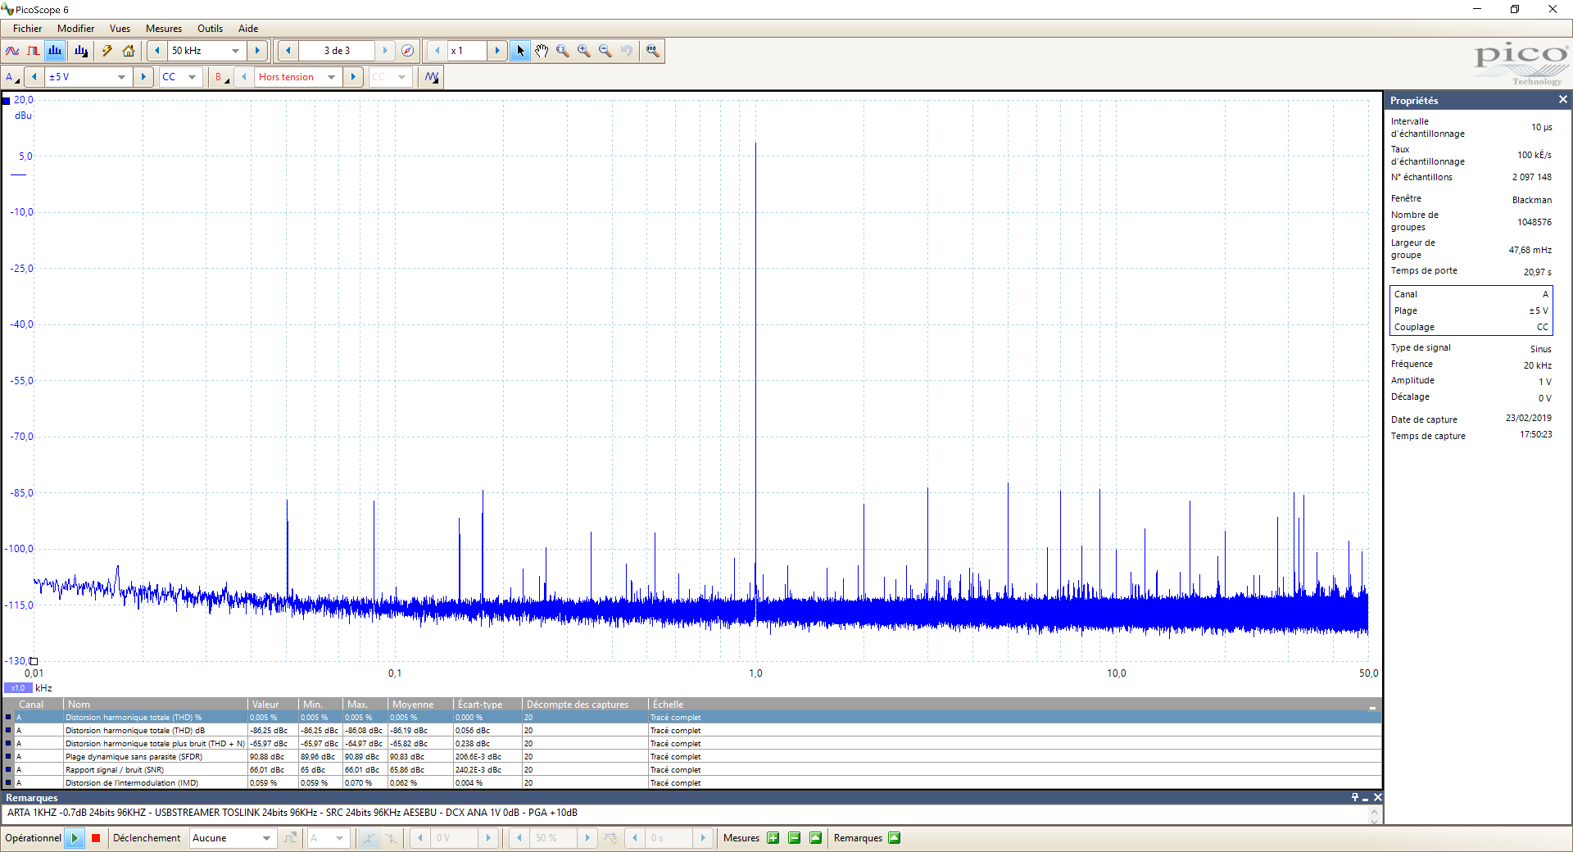This screenshot has height=852, width=1573.
Task: Step channel B range upward
Action: pos(353,77)
